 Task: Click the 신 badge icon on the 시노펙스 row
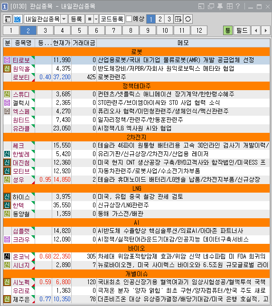[7, 282]
